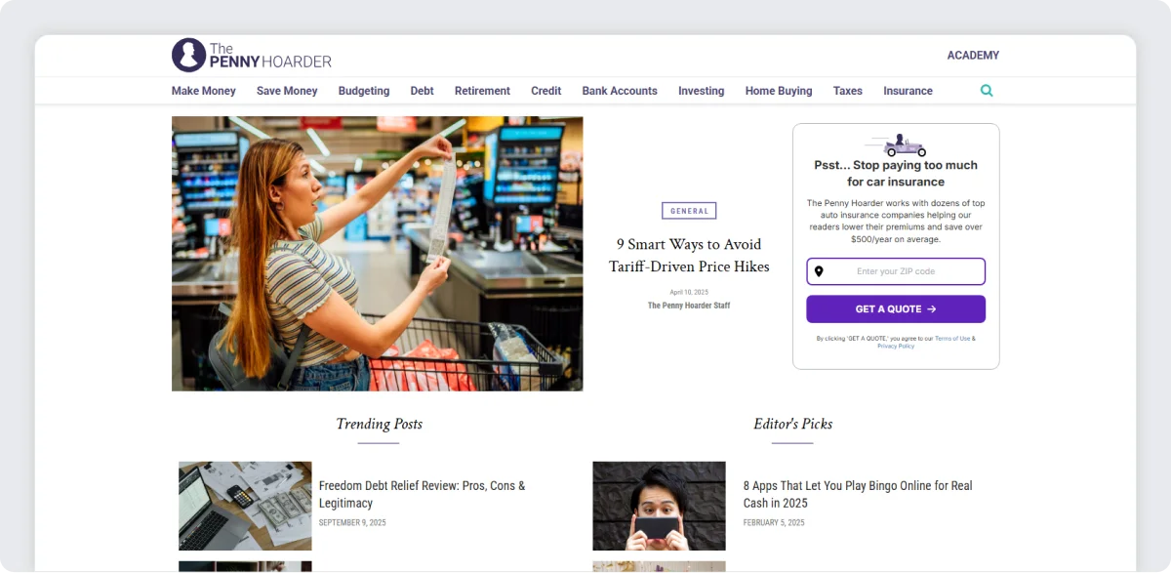View the Privacy Policy
The image size is (1171, 573).
[x=896, y=346]
